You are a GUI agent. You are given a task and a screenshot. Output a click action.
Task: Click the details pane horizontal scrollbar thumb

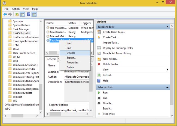(55, 114)
